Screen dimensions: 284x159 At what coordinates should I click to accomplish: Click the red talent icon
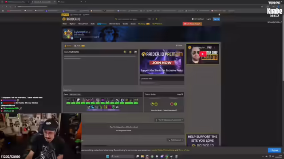[172, 104]
